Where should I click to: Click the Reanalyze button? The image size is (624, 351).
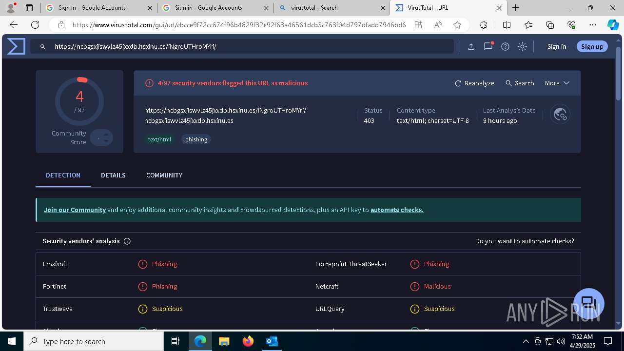pyautogui.click(x=474, y=83)
